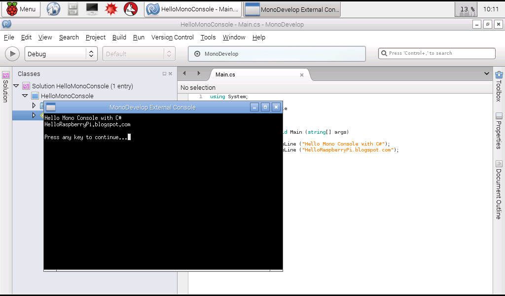Open the Project menu
Image resolution: width=505 pixels, height=296 pixels.
96,37
